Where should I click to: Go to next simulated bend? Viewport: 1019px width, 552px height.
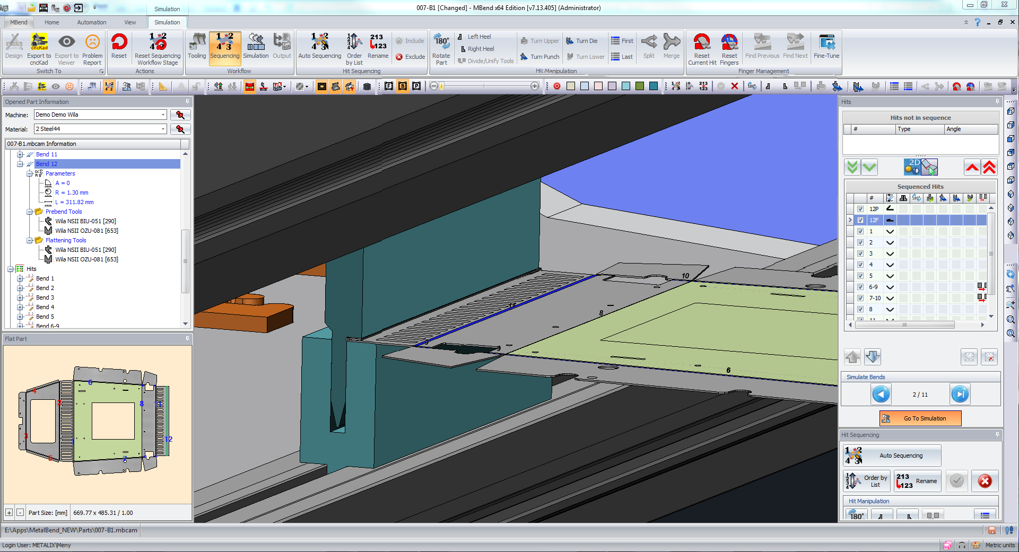(960, 395)
